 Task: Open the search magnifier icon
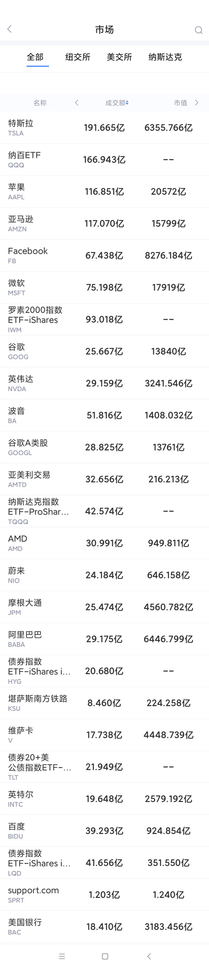198,30
